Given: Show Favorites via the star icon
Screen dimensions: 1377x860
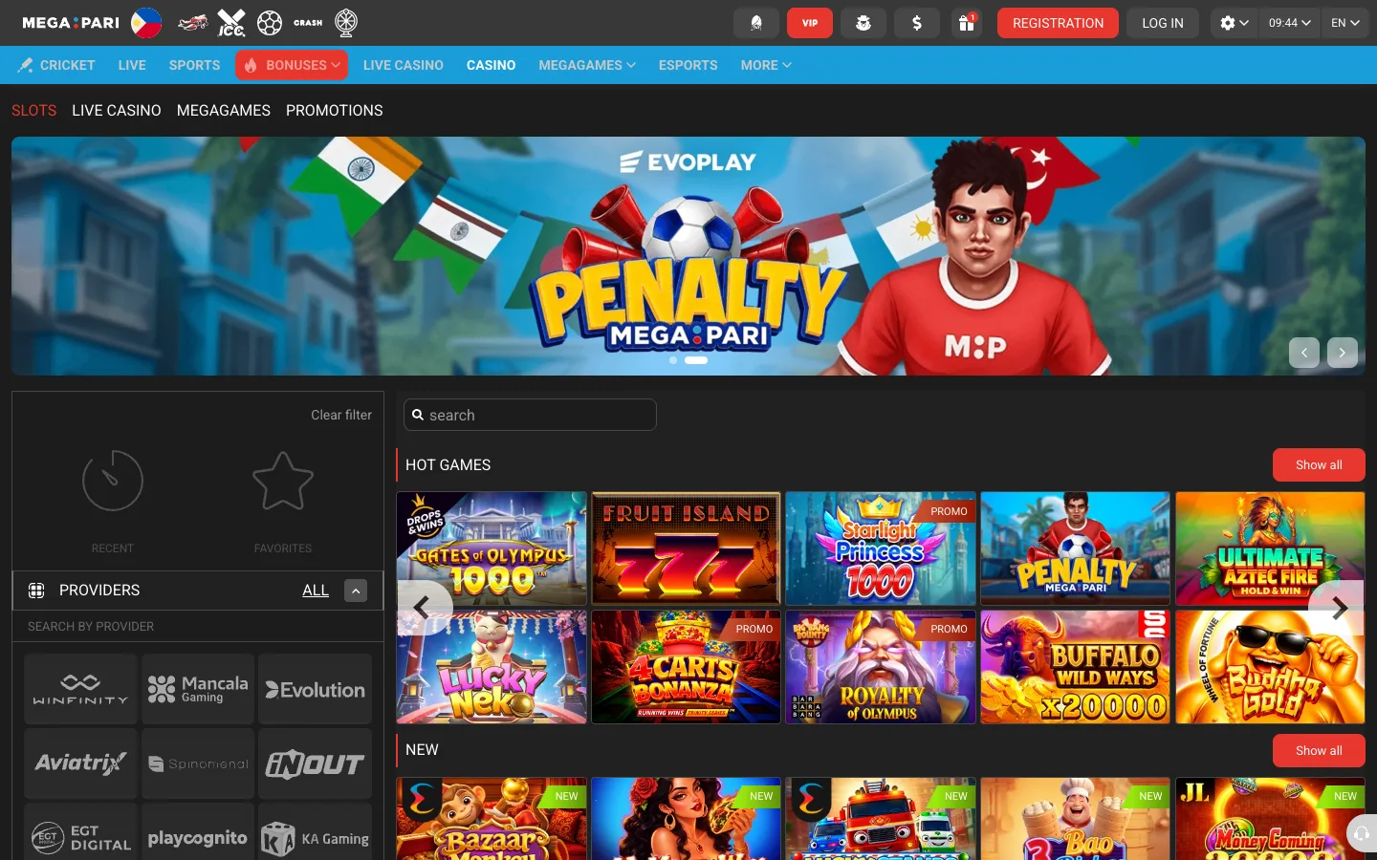Looking at the screenshot, I should coord(283,481).
